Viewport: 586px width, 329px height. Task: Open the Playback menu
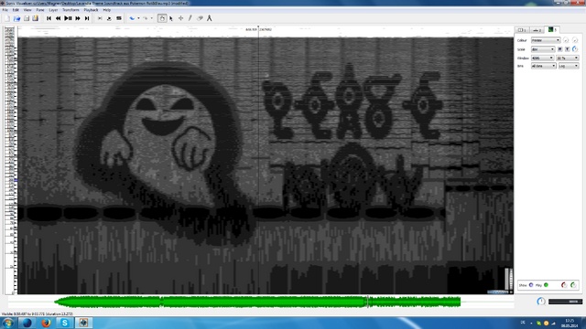[x=91, y=10]
